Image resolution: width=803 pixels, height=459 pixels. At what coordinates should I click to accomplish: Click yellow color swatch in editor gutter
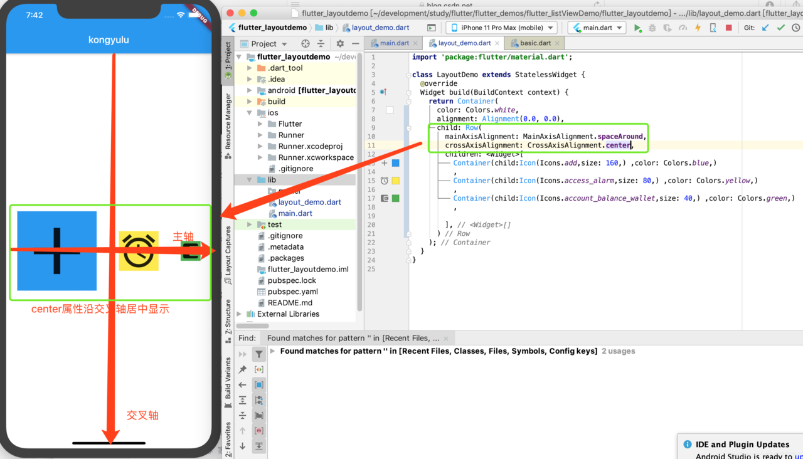[396, 181]
